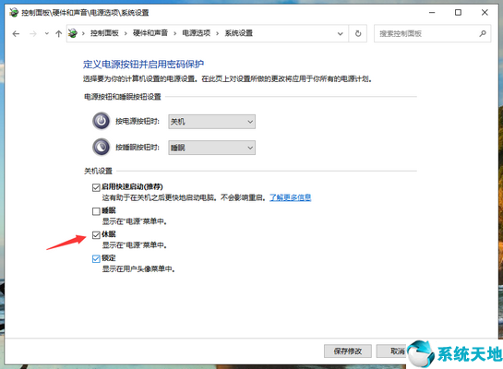Click the search magnifier icon
This screenshot has height=369, width=503.
click(x=483, y=33)
